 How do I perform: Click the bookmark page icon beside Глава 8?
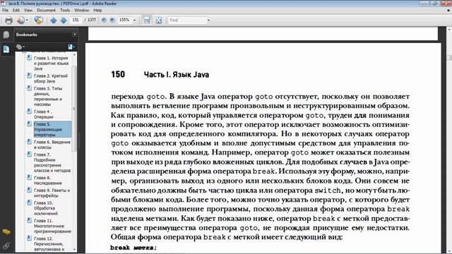[x=29, y=178]
